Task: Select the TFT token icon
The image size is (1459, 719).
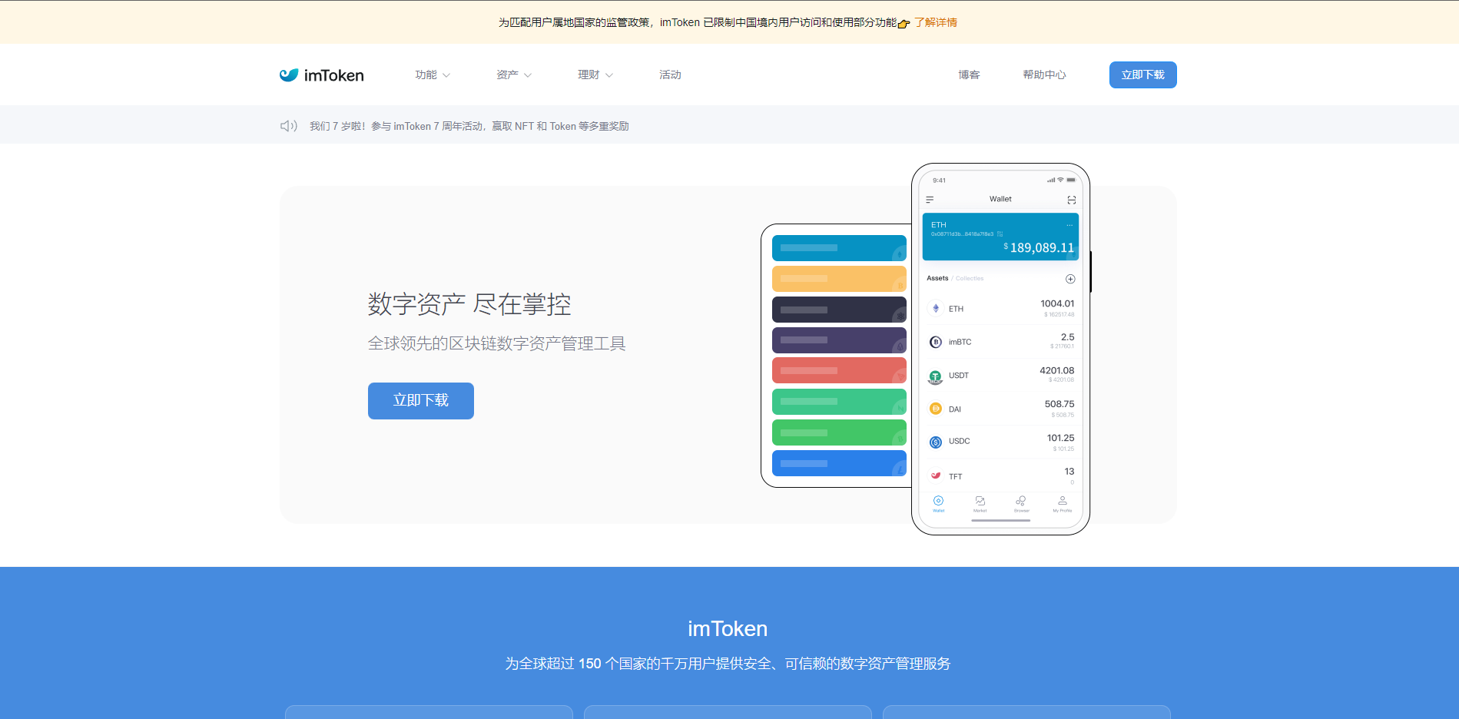Action: pos(935,475)
